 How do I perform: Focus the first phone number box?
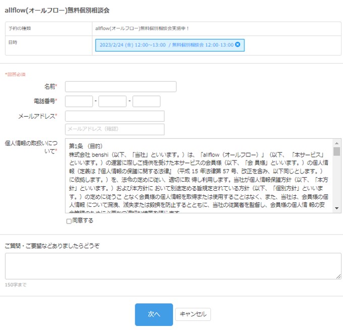(79, 101)
